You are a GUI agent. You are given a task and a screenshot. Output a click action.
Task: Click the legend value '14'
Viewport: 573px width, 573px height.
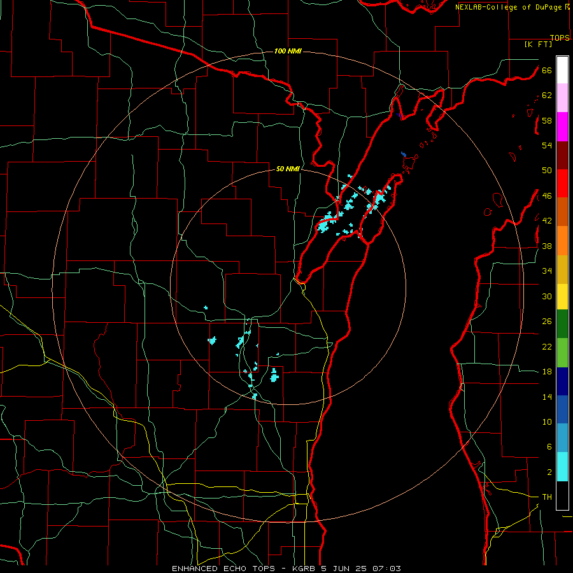pyautogui.click(x=547, y=397)
